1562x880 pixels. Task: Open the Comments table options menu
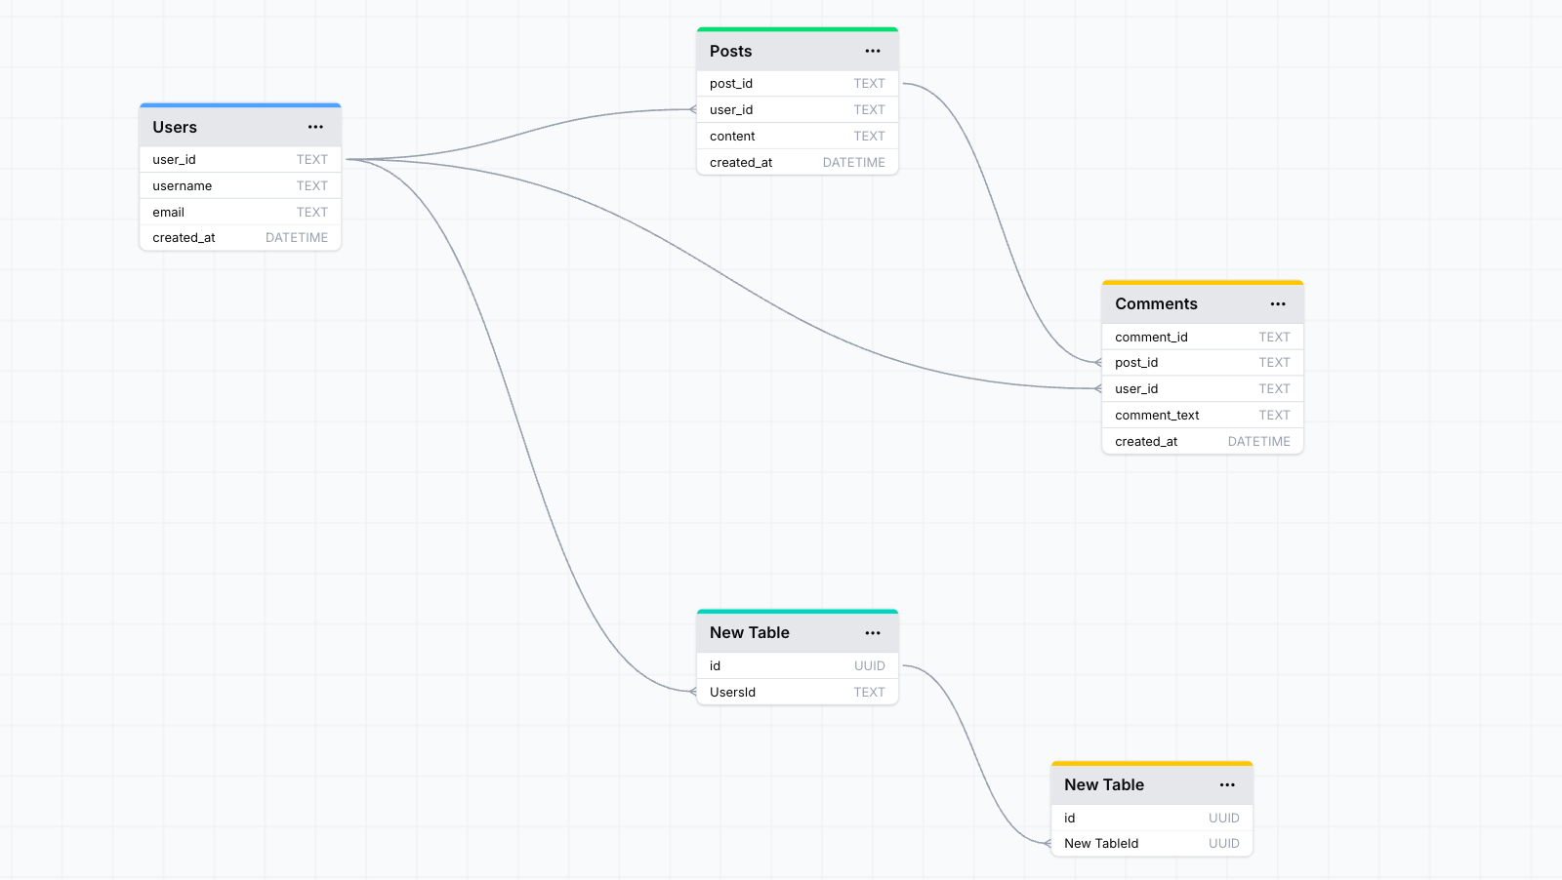click(1278, 304)
